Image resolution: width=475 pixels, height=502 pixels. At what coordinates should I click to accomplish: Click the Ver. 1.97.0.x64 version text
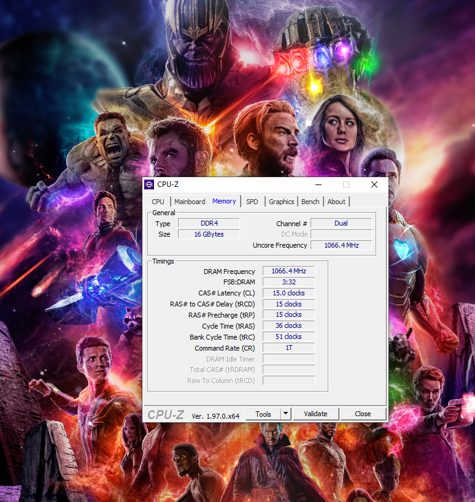(215, 416)
